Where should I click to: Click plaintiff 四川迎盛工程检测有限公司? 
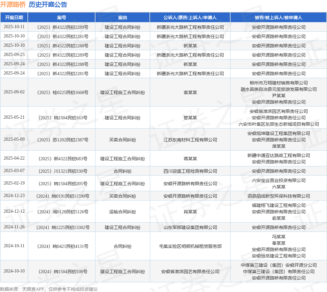point(190,171)
